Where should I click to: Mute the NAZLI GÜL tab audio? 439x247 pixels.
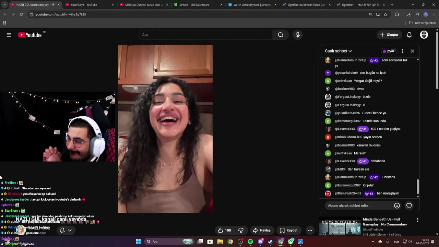point(53,5)
